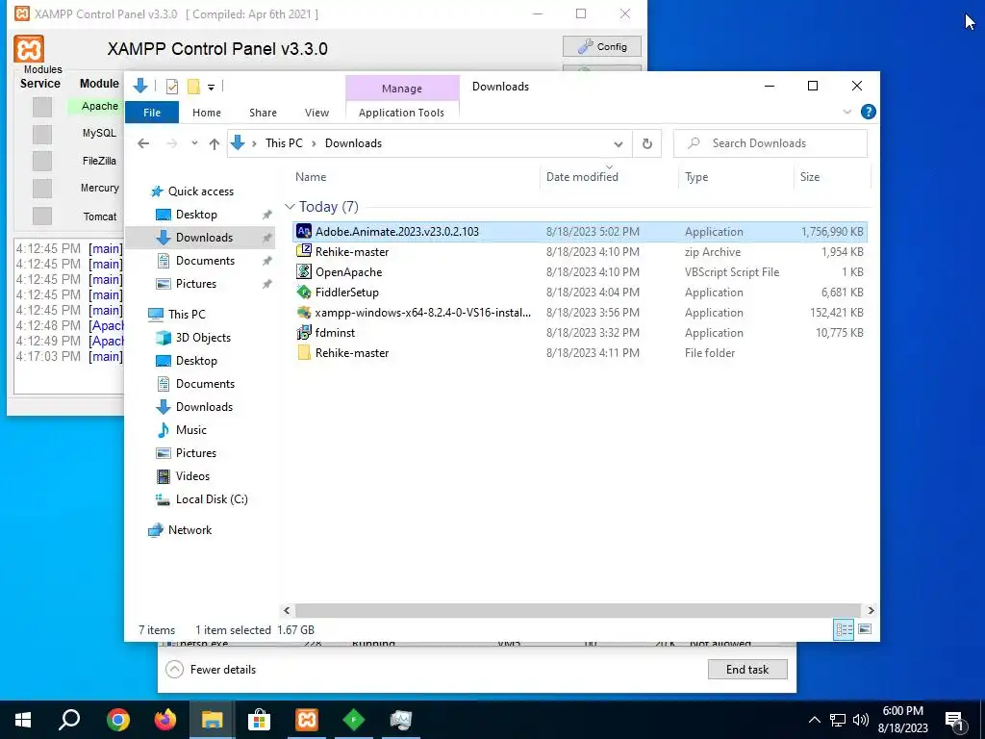Refresh the Downloads folder view

(647, 144)
